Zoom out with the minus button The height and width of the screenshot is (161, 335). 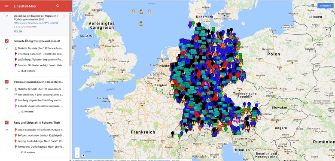tap(77, 155)
